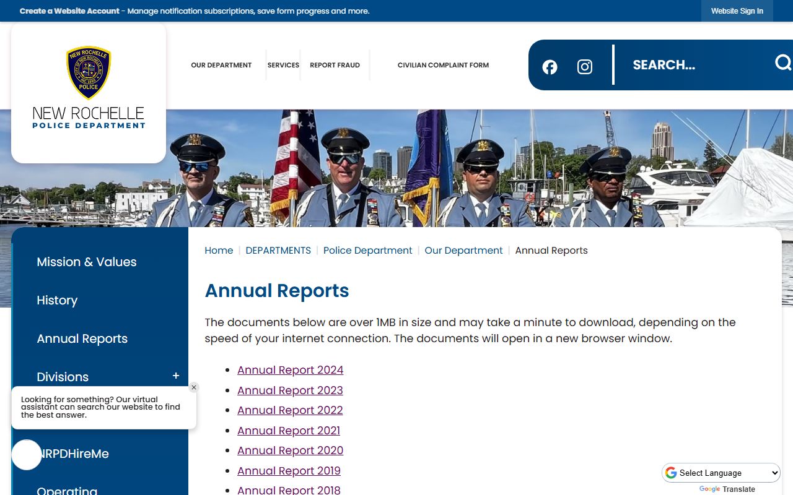
Task: Open the Select Language dropdown
Action: (x=721, y=473)
